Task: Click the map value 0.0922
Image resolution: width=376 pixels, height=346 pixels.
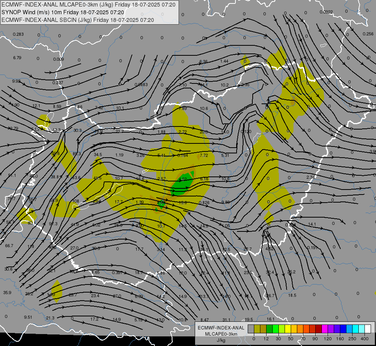Action: [x=326, y=12]
